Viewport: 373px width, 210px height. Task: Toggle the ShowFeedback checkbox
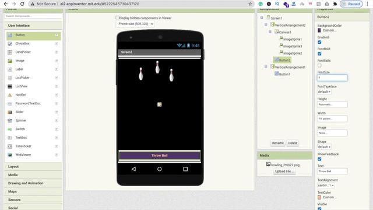tap(319, 159)
